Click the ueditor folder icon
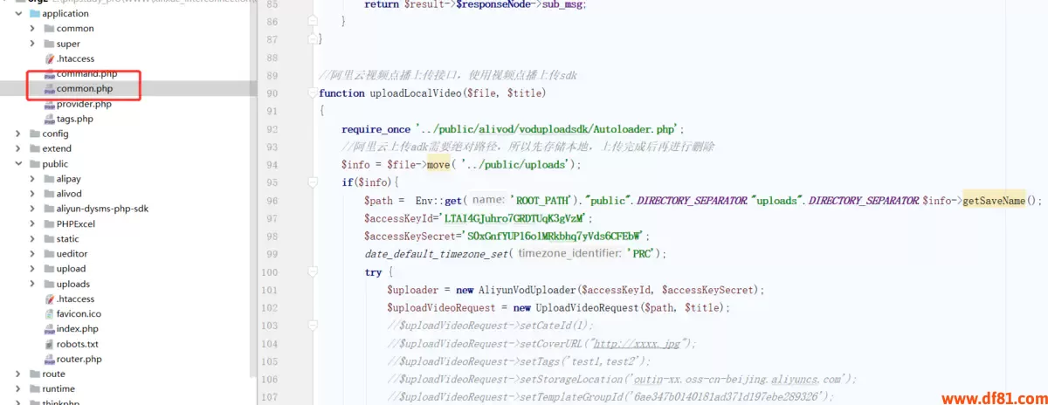The image size is (1048, 405). pos(49,253)
